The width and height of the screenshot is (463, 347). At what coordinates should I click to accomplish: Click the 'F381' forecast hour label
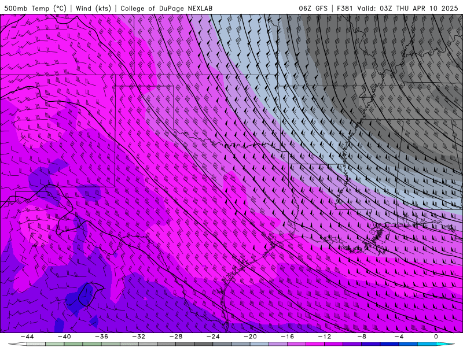pyautogui.click(x=345, y=8)
